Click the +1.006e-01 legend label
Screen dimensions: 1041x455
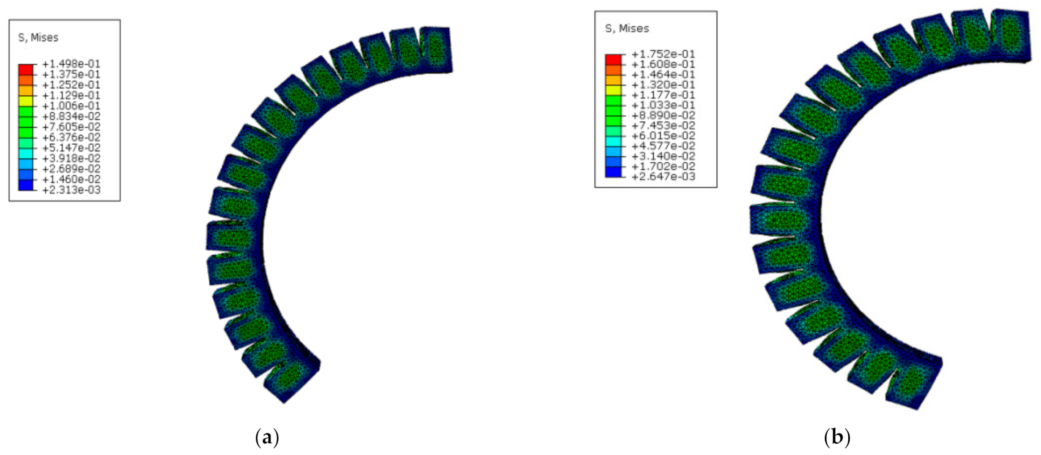point(71,106)
